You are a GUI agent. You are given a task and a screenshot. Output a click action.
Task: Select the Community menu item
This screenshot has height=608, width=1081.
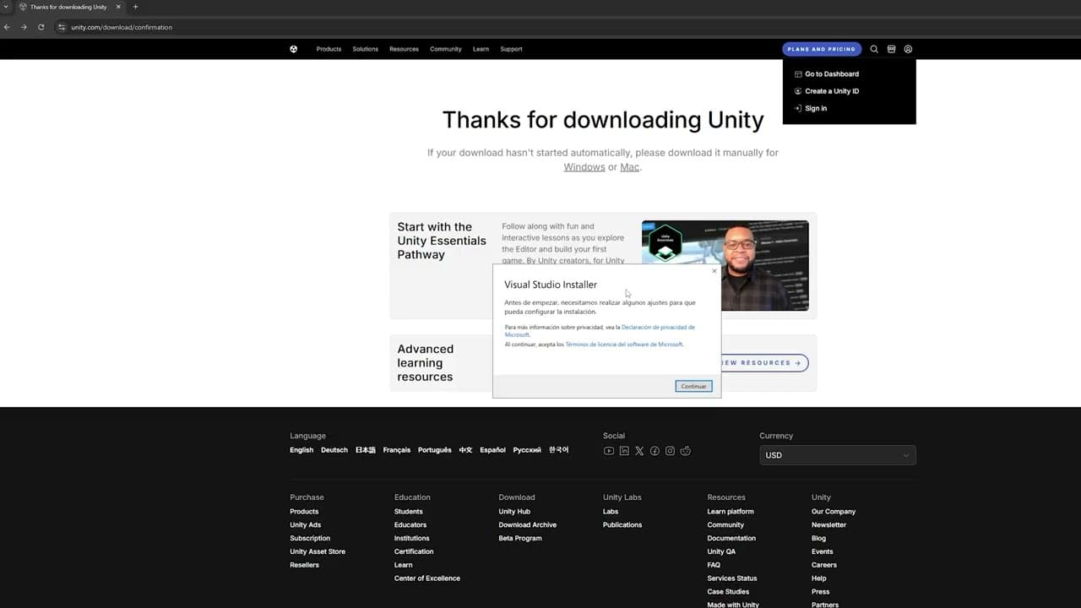pyautogui.click(x=445, y=49)
